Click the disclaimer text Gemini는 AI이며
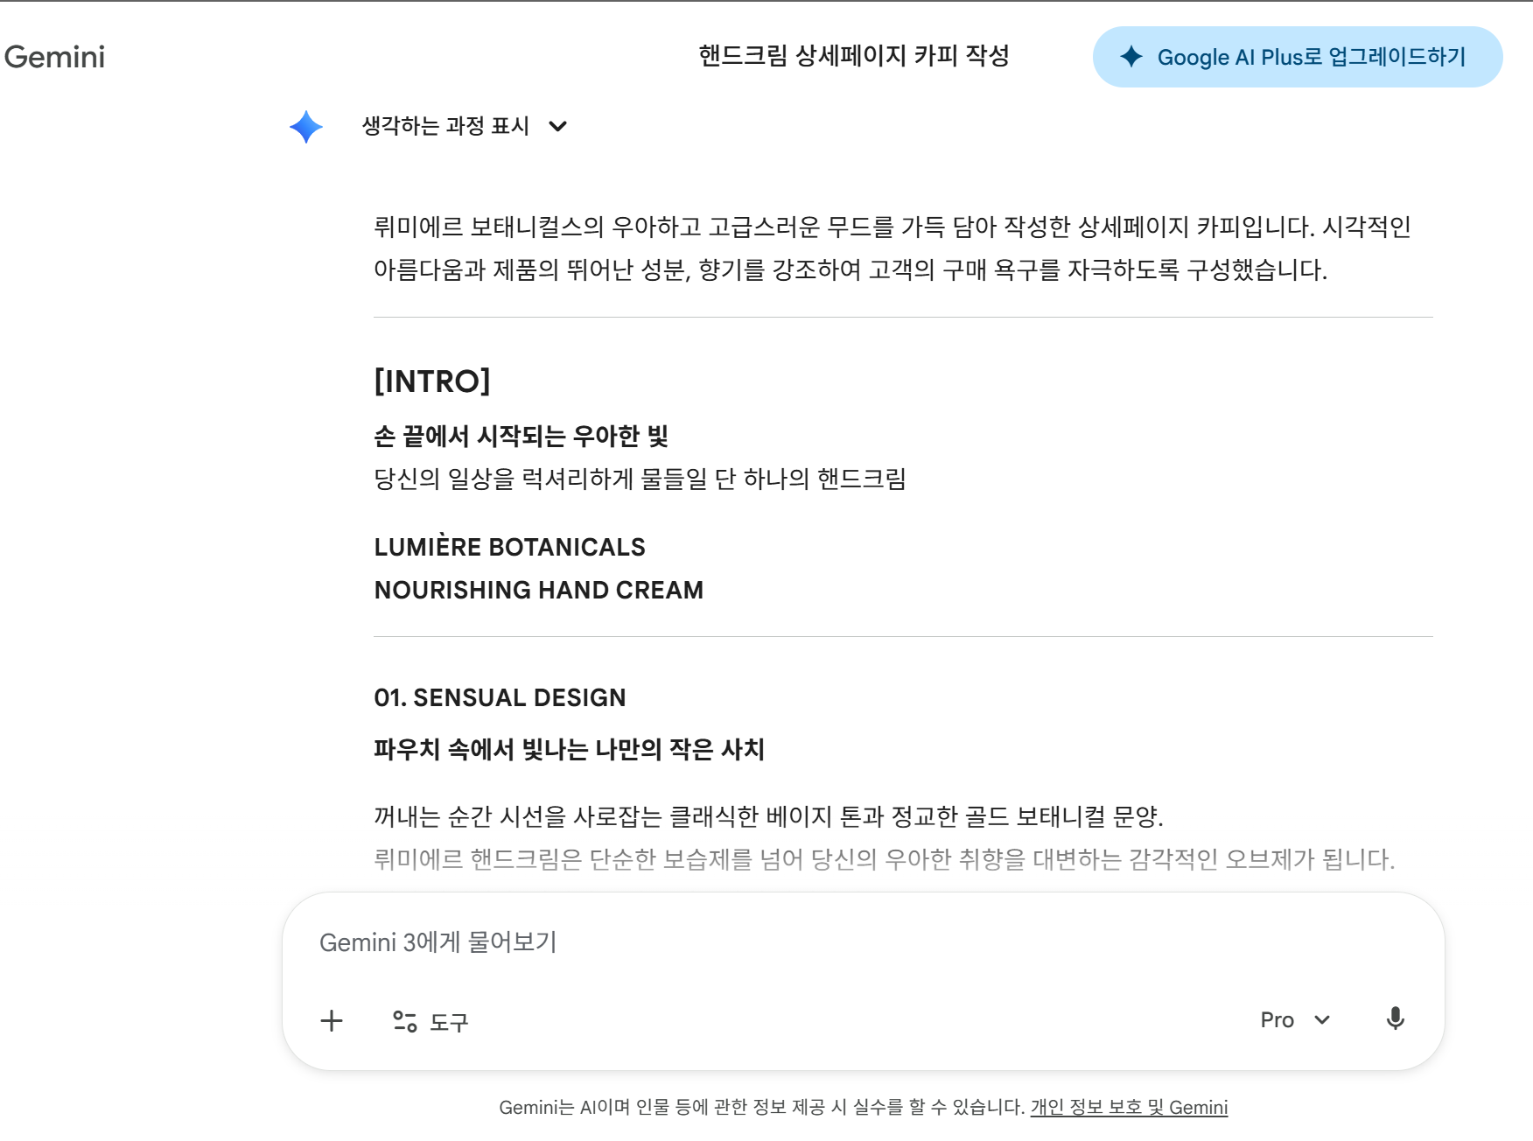Image resolution: width=1533 pixels, height=1141 pixels. [761, 1107]
